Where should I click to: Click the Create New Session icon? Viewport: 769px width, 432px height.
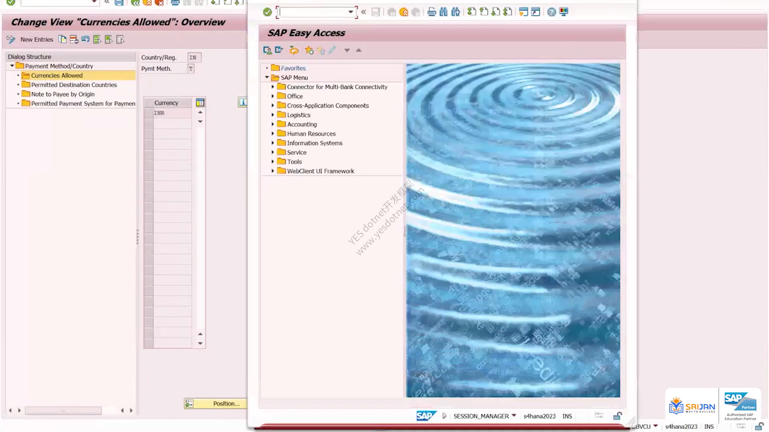pos(523,12)
